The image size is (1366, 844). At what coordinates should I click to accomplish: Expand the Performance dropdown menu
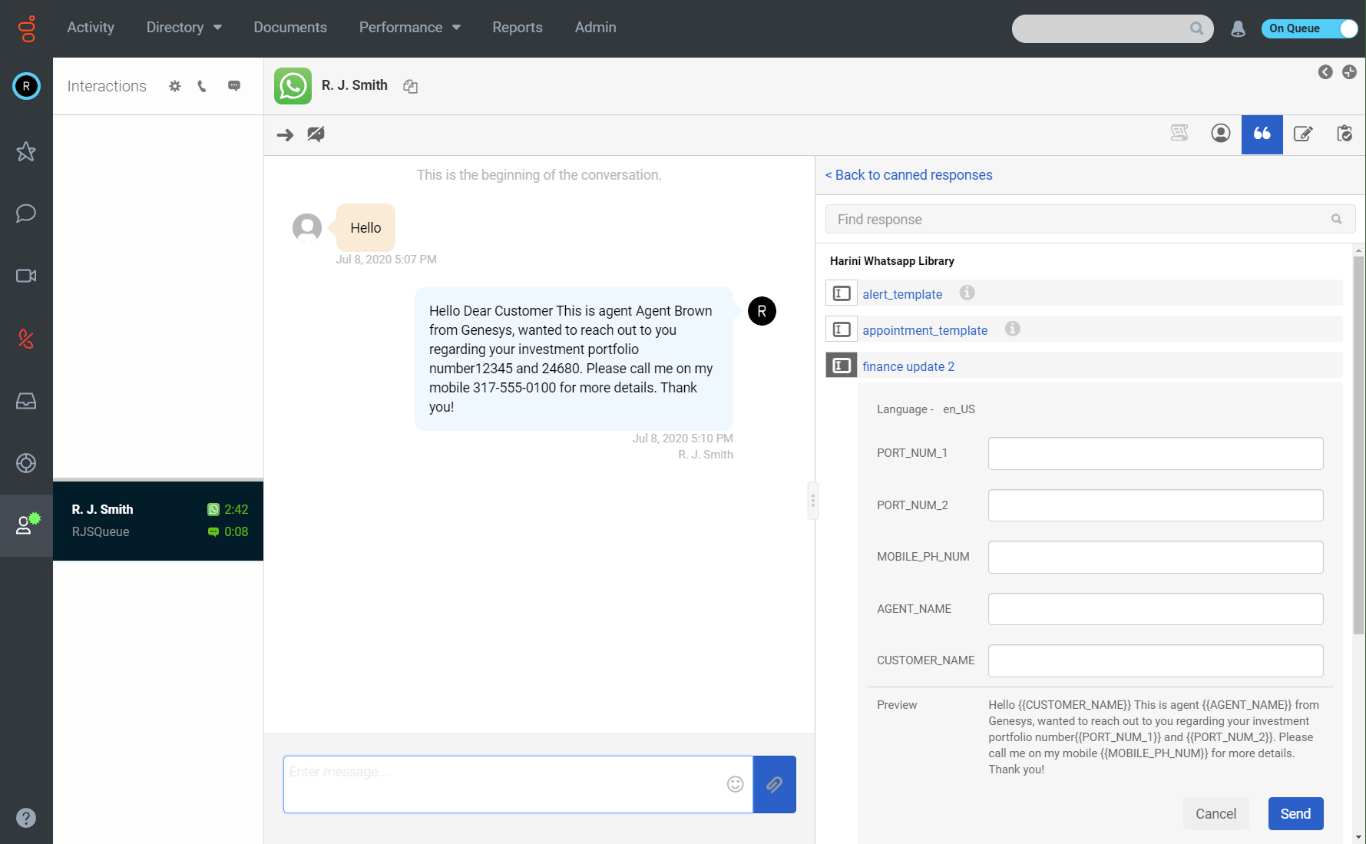(x=409, y=28)
